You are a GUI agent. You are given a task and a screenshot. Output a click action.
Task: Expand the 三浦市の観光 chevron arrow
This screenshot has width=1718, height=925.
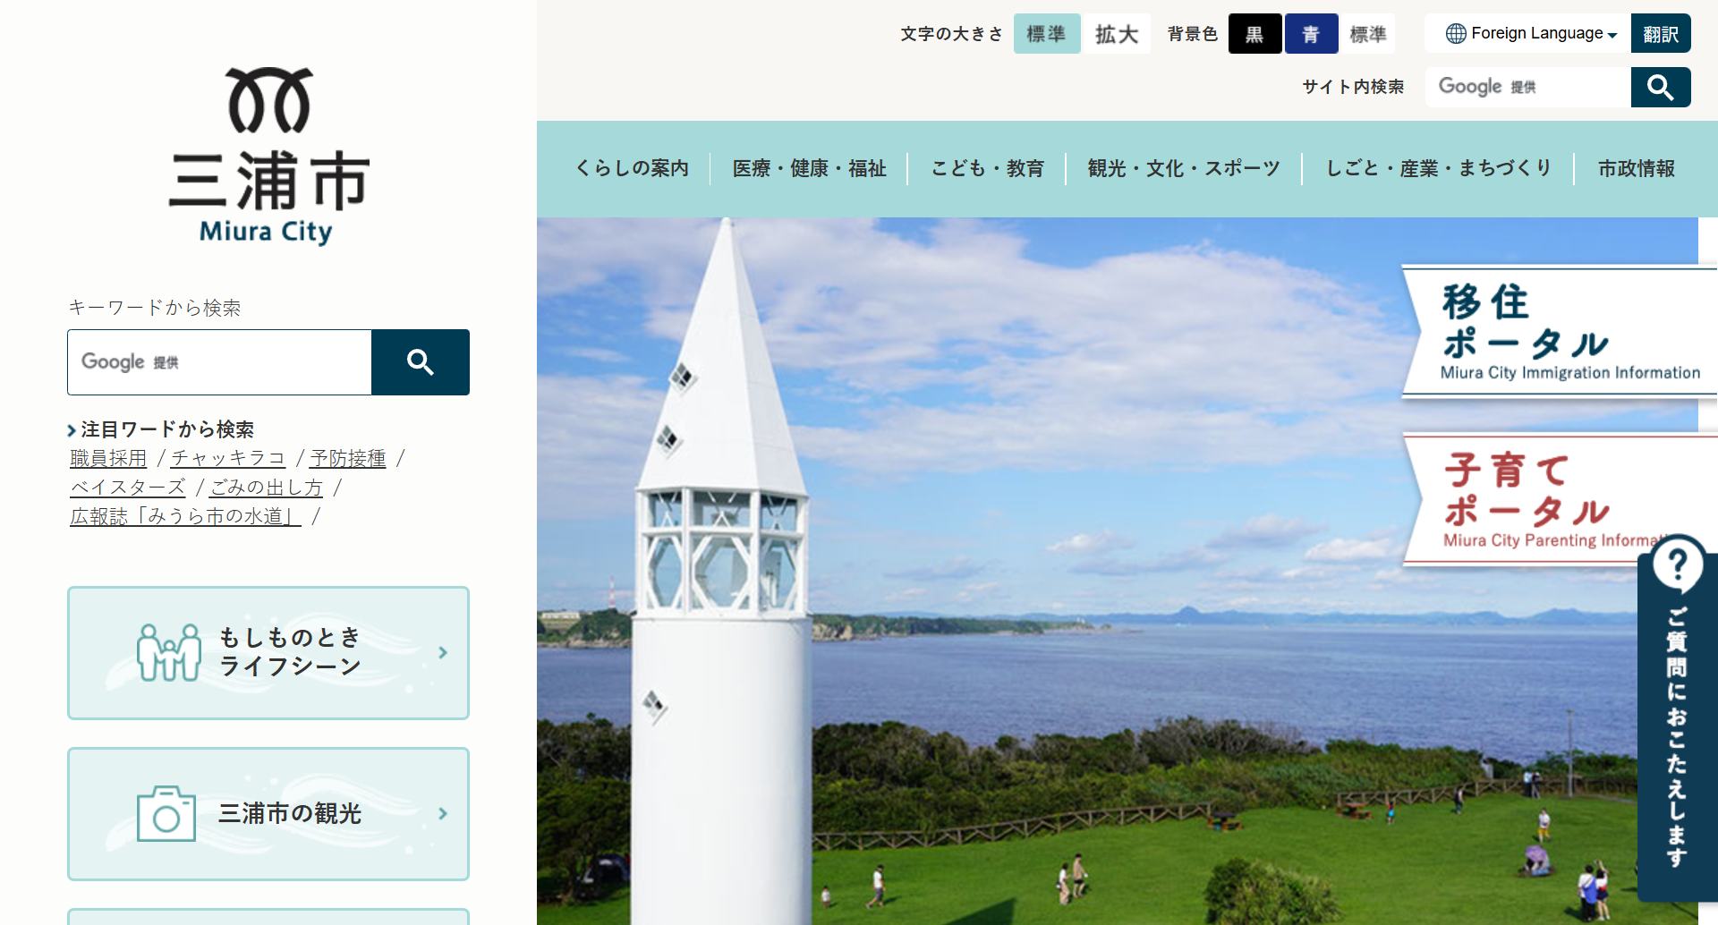[443, 814]
